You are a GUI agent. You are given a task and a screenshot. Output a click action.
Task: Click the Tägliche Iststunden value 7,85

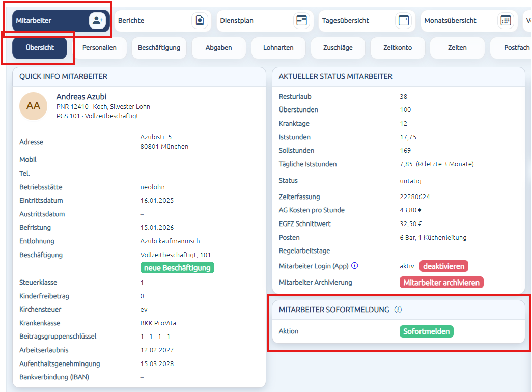[406, 164]
